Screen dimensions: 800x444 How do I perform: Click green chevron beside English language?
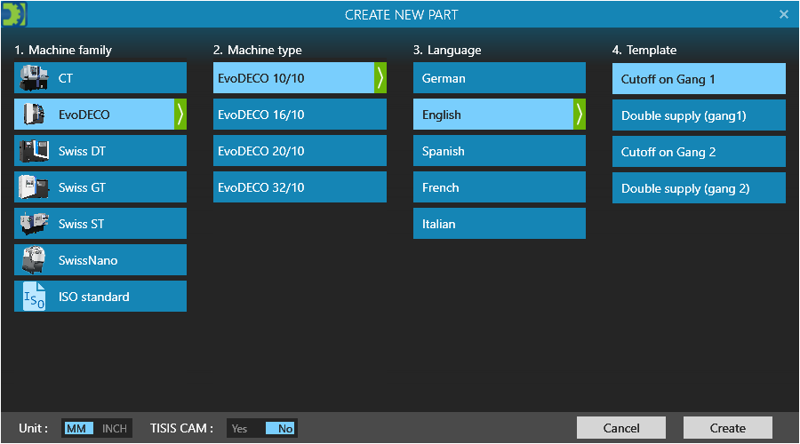coord(580,115)
